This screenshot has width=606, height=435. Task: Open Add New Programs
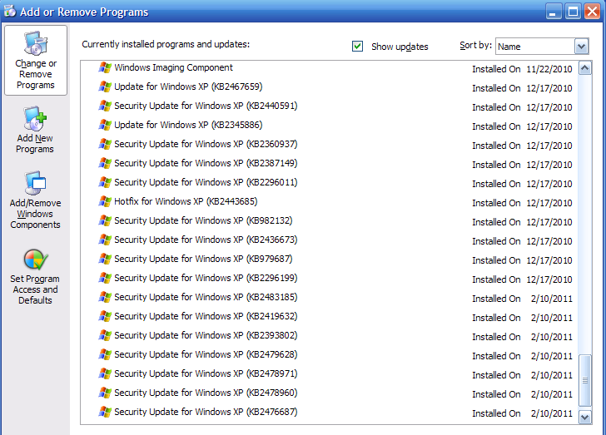tap(35, 130)
